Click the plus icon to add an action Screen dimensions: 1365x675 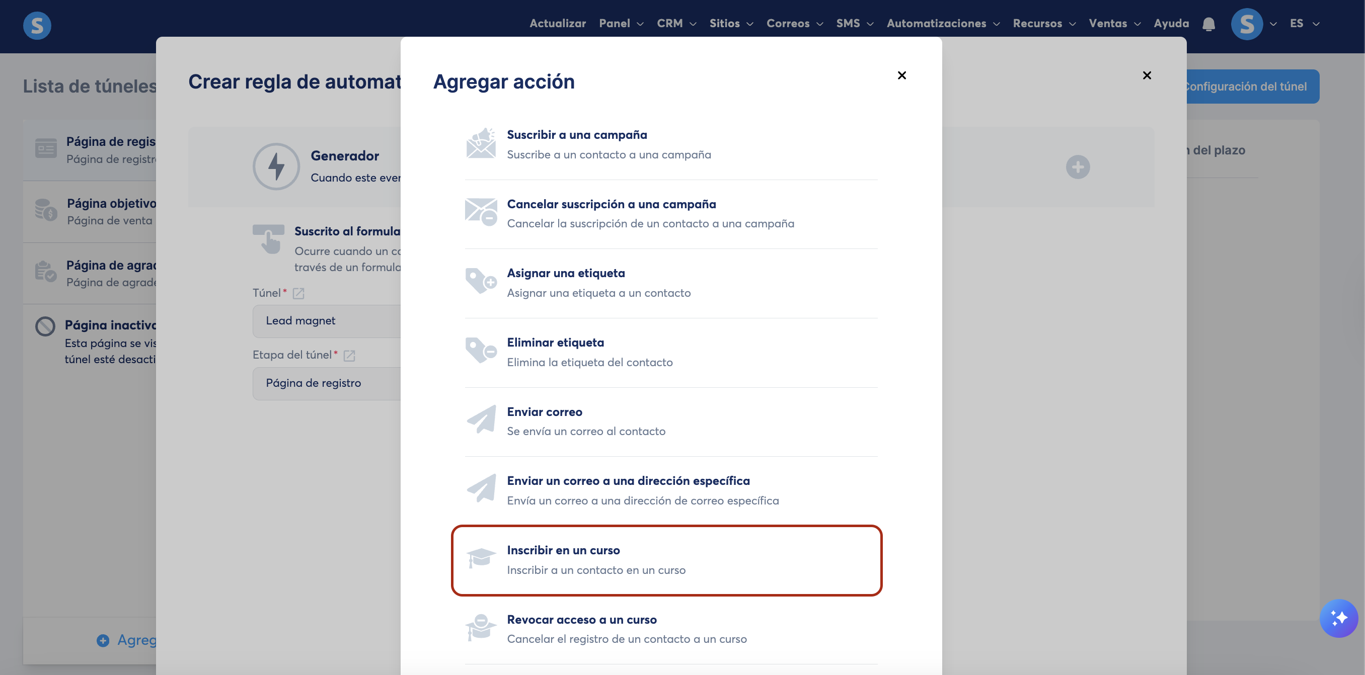click(1077, 167)
